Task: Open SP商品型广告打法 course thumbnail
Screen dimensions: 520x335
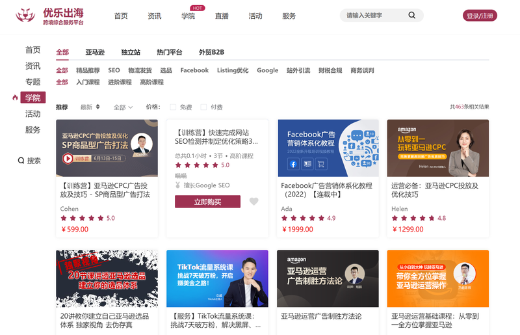Action: pyautogui.click(x=107, y=148)
